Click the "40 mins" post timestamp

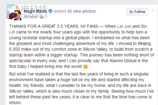30,17
